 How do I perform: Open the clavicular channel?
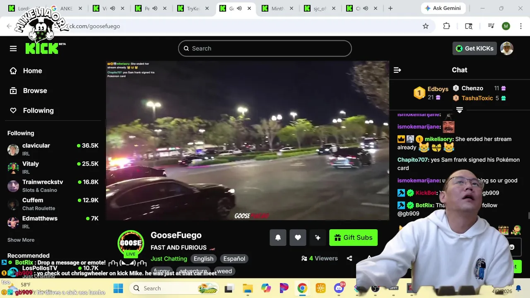pyautogui.click(x=53, y=149)
